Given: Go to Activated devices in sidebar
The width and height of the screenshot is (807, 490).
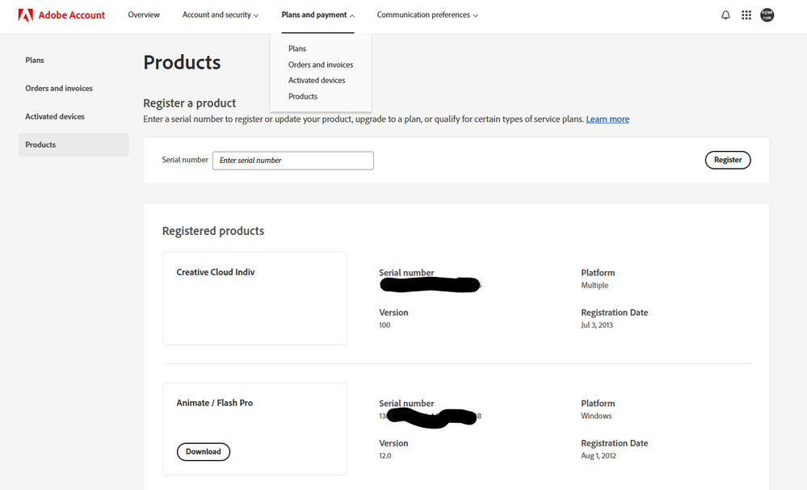Looking at the screenshot, I should [x=55, y=117].
